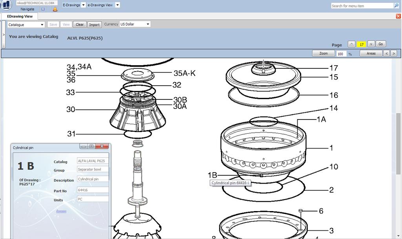Click the Areas button
402x239 pixels.
coord(371,53)
